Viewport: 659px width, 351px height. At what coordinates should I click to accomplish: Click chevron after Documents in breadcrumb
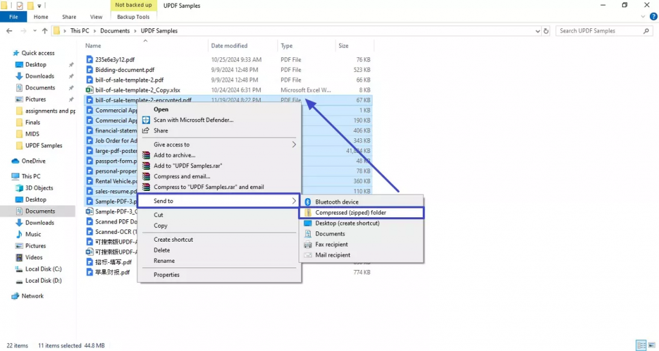pos(135,31)
